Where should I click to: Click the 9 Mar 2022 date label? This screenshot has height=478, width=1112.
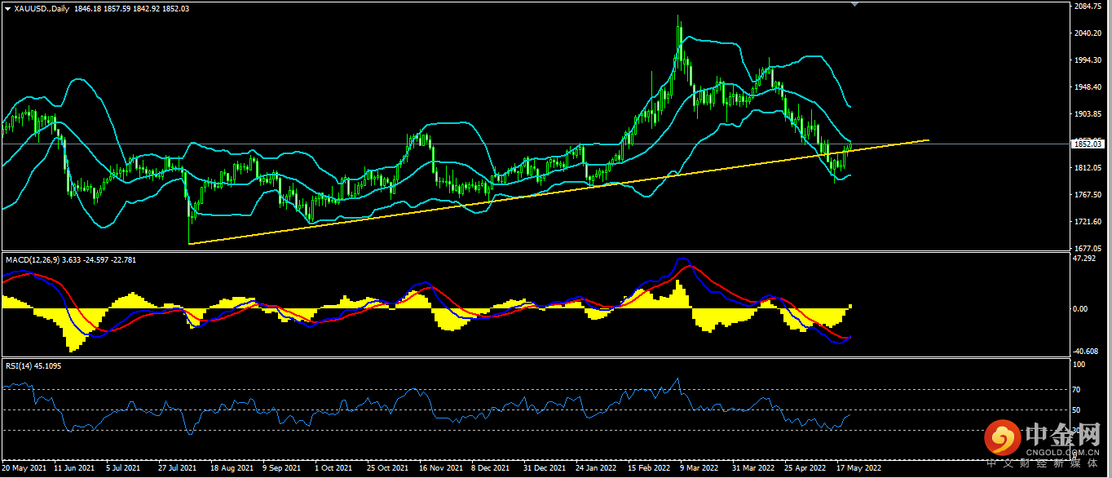[698, 469]
